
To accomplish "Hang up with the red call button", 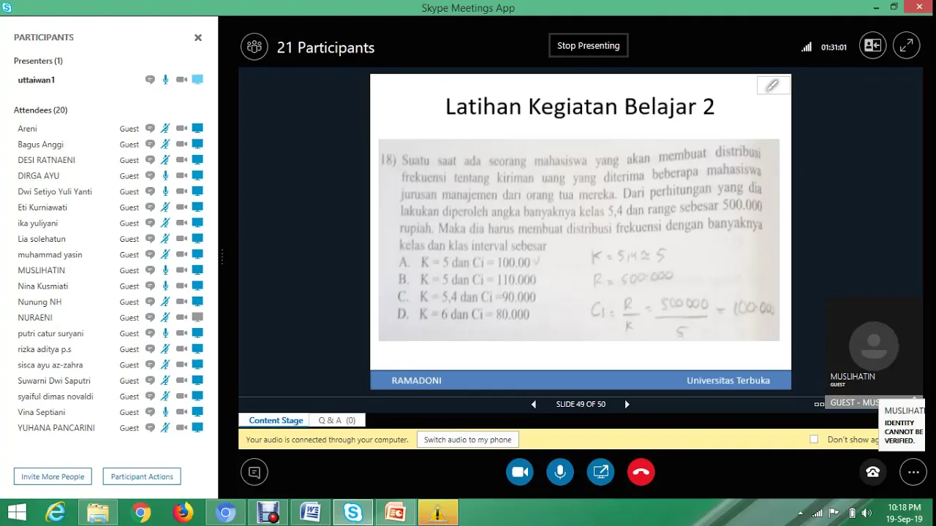I will [x=641, y=472].
